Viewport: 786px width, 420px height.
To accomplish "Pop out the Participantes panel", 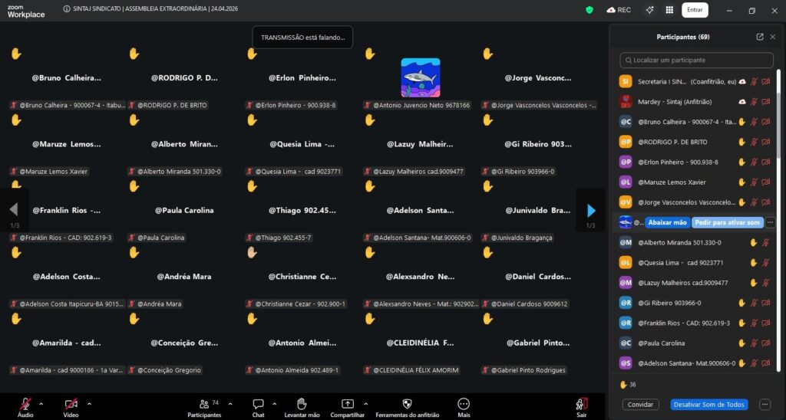I will click(760, 37).
